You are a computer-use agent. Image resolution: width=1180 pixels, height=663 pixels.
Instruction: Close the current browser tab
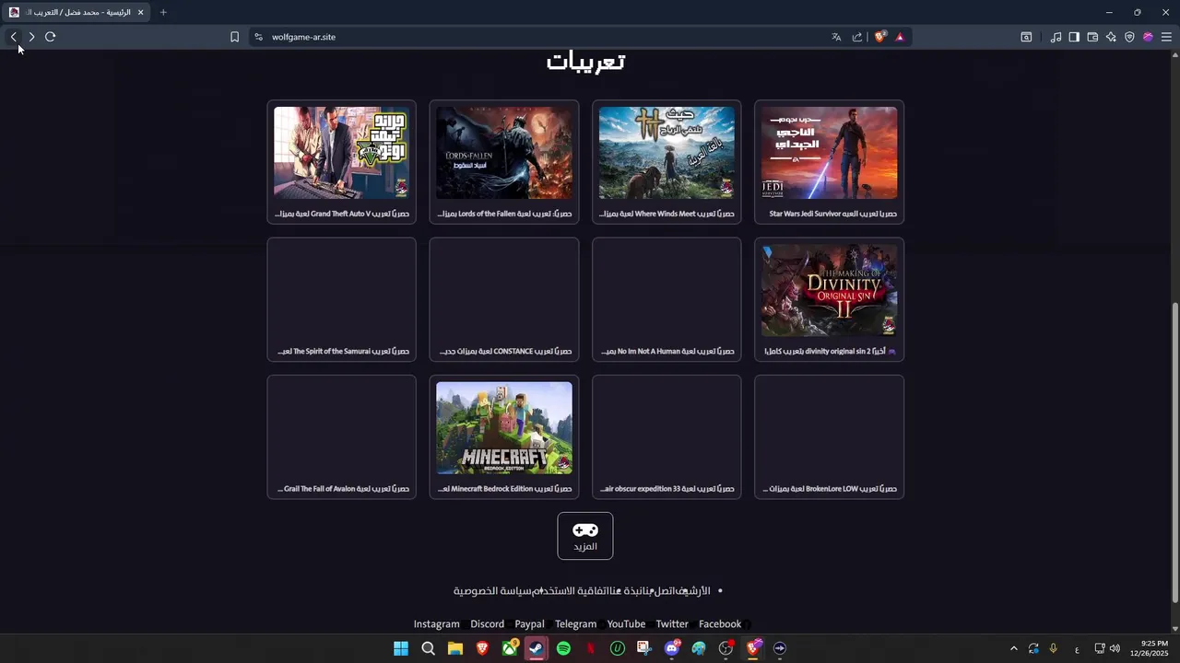point(140,12)
